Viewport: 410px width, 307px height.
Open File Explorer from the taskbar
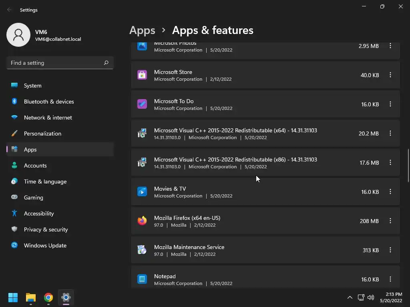31,297
